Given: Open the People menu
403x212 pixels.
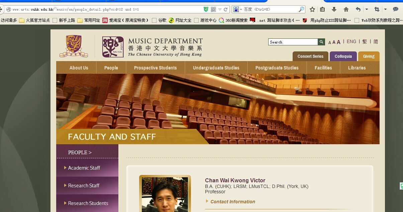Looking at the screenshot, I should pos(111,67).
